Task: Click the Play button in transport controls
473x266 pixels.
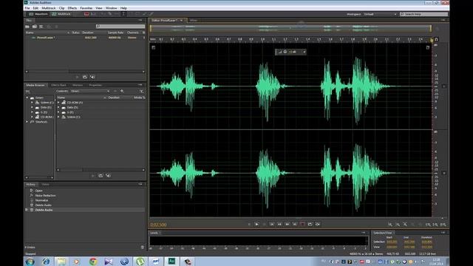Action: (x=256, y=224)
